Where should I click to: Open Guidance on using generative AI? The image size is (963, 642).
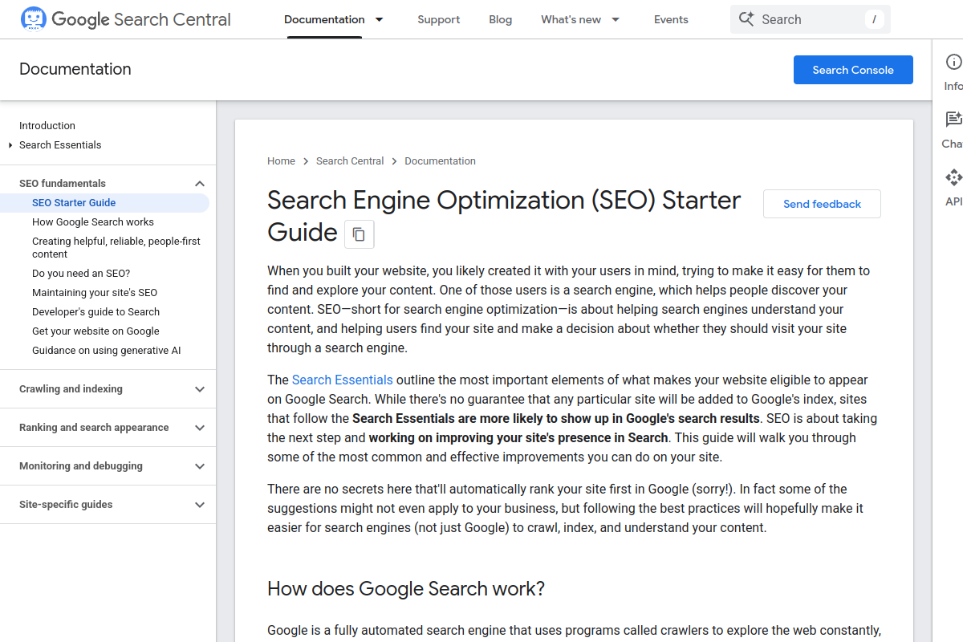107,351
